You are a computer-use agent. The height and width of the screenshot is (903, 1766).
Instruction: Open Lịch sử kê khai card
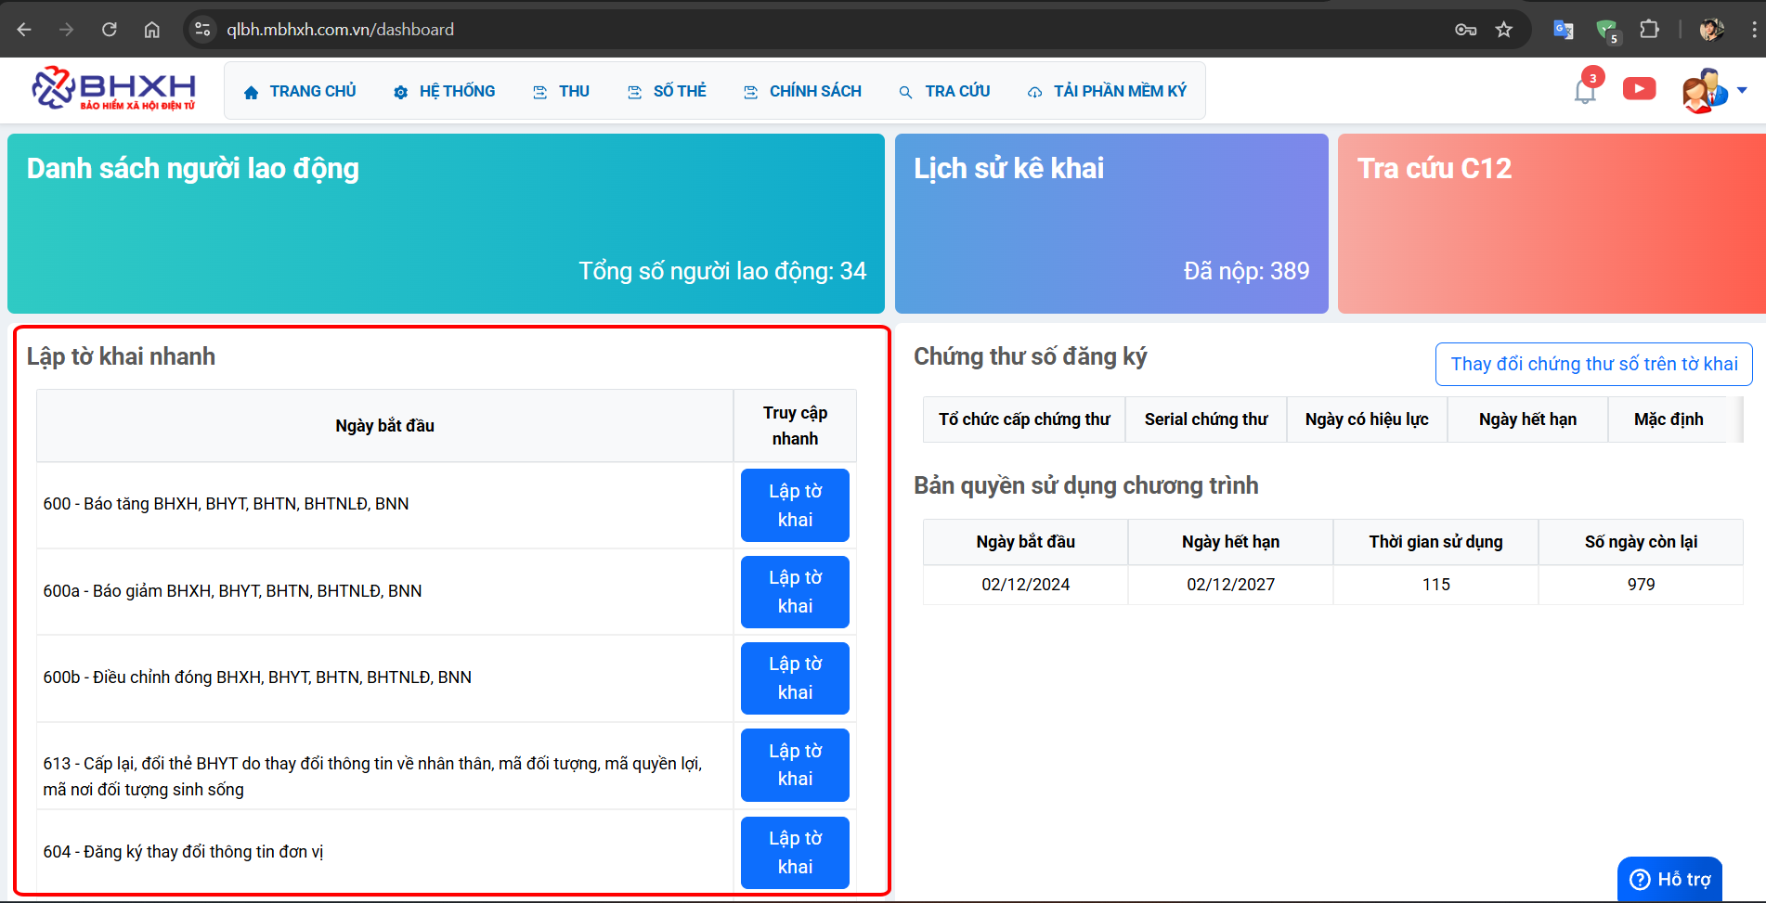1111,224
